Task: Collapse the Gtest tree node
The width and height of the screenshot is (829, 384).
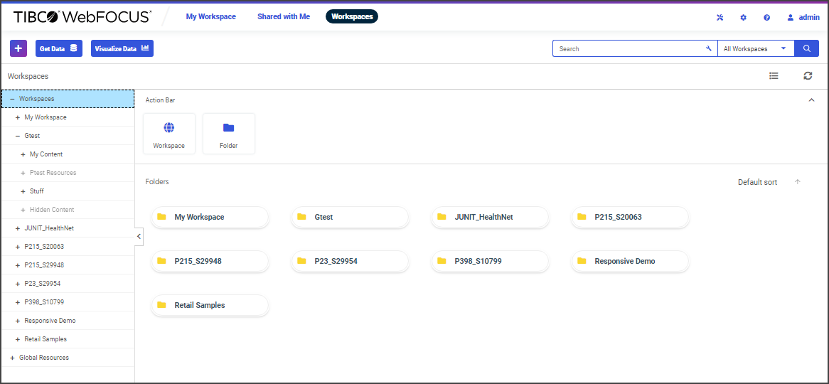Action: coord(18,136)
